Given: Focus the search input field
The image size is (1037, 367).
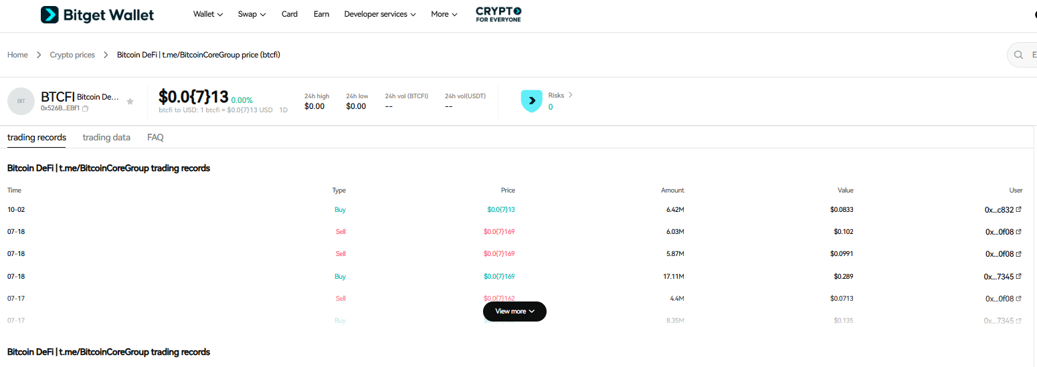Looking at the screenshot, I should (x=1024, y=55).
